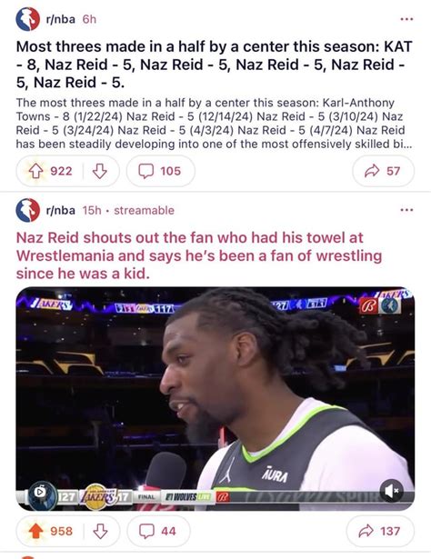Open comments showing 105 on first post
The height and width of the screenshot is (559, 431).
160,171
